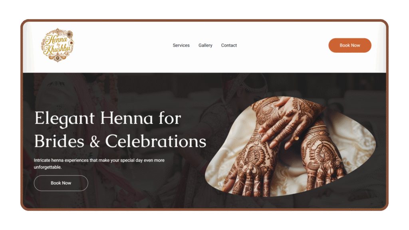Click the outlined Book Now hero button
409x230 pixels.
tap(61, 183)
